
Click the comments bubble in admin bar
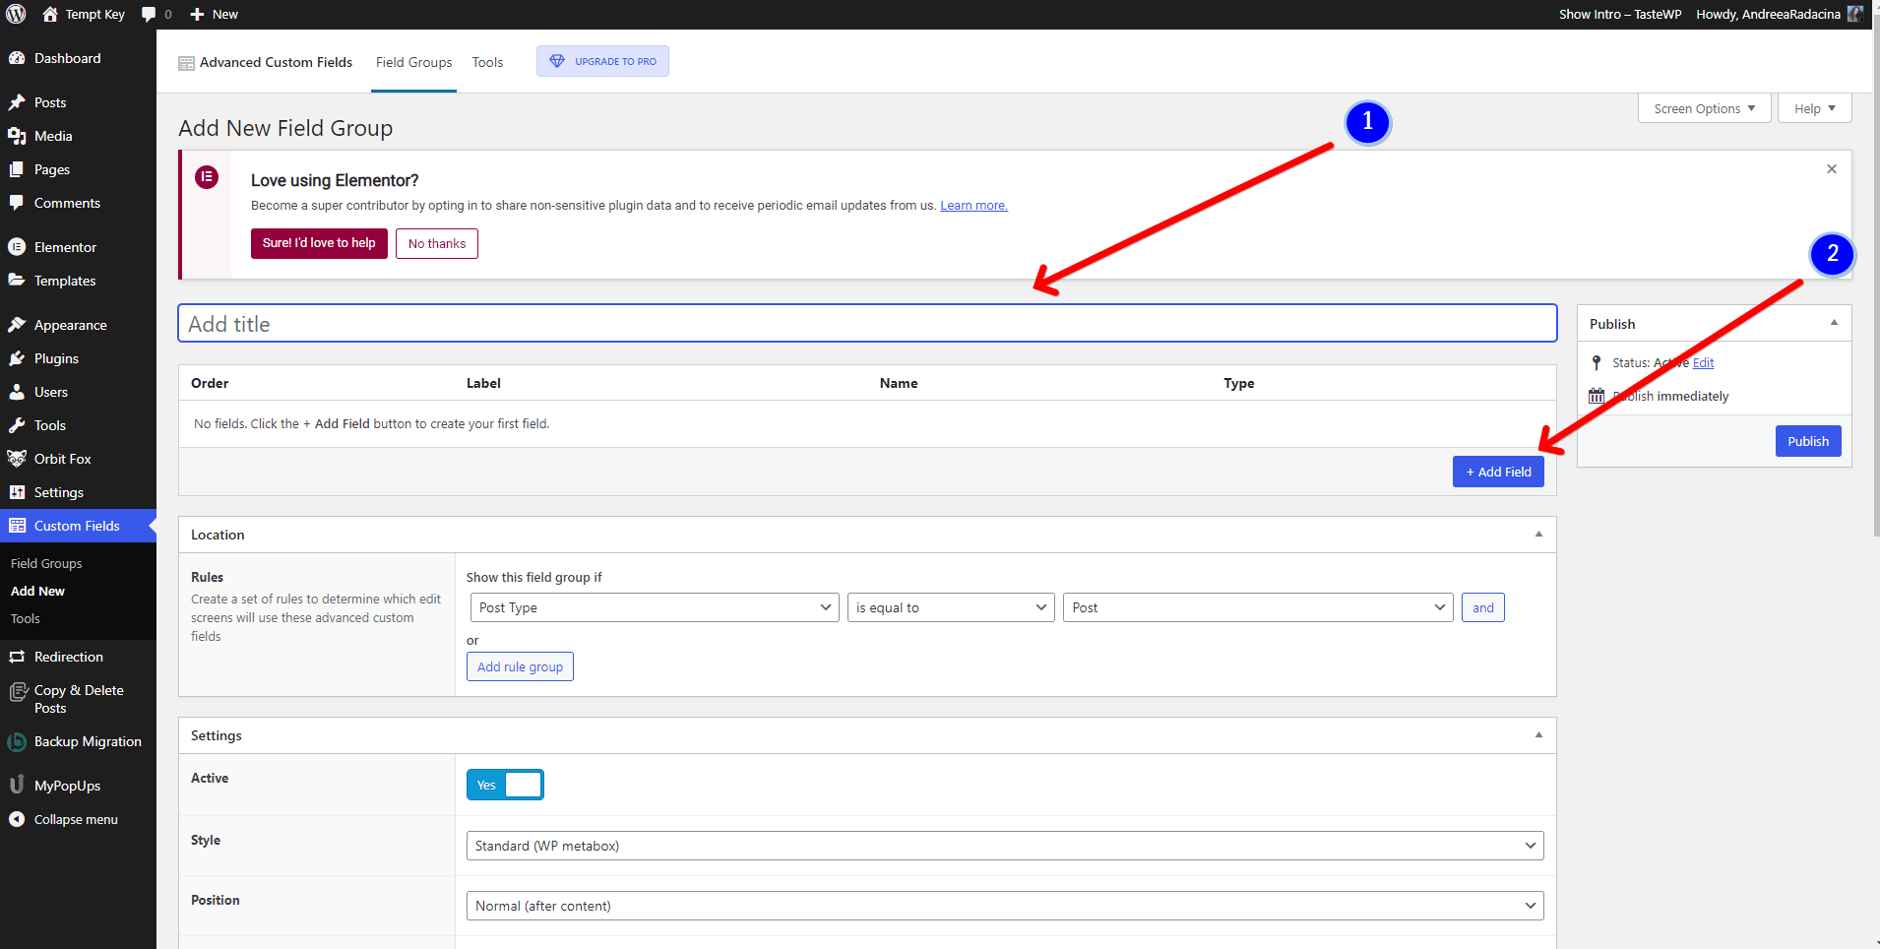tap(150, 14)
